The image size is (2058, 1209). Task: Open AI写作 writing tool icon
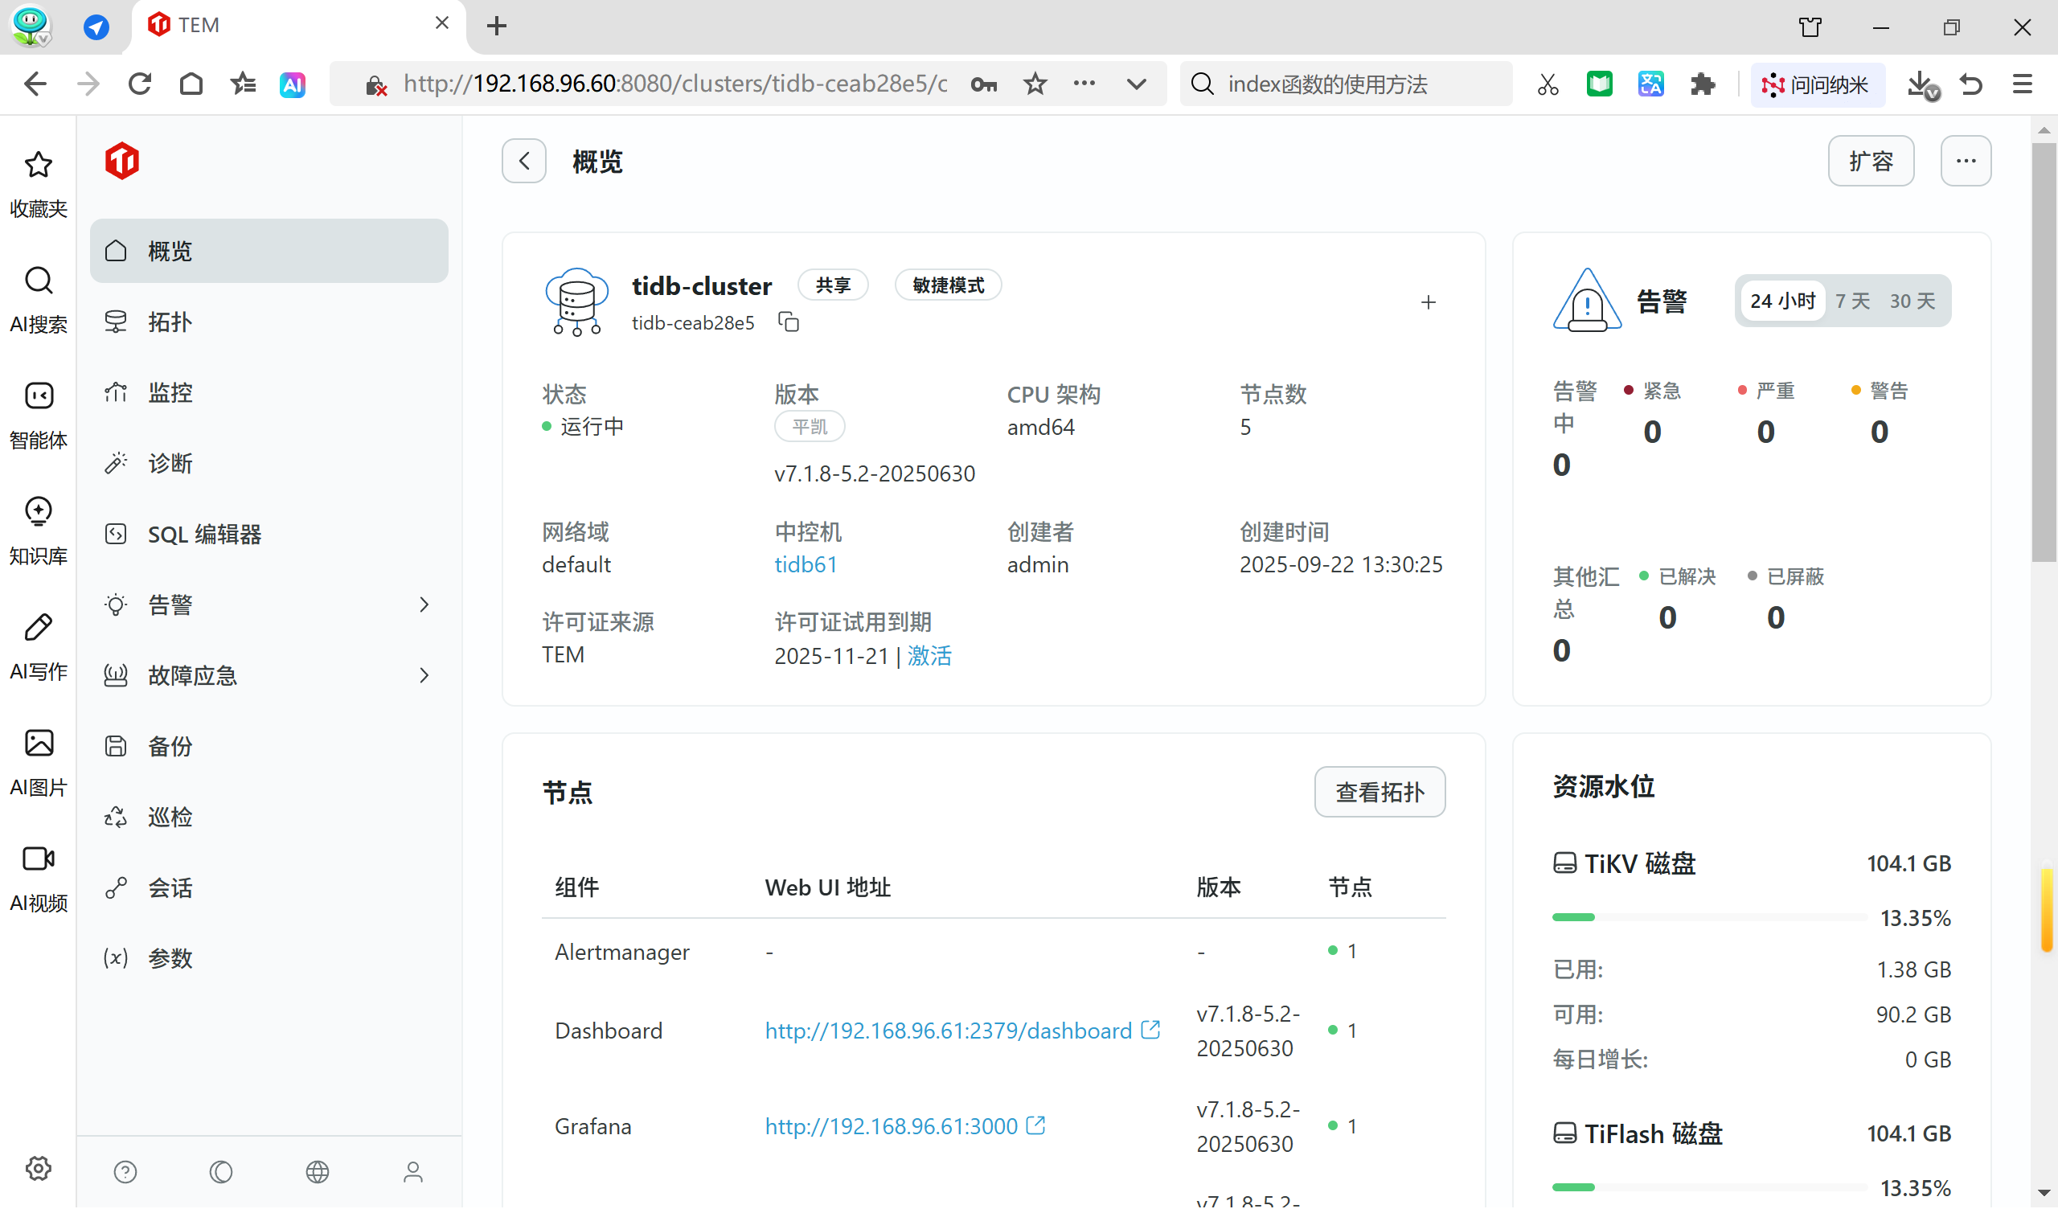(x=39, y=648)
